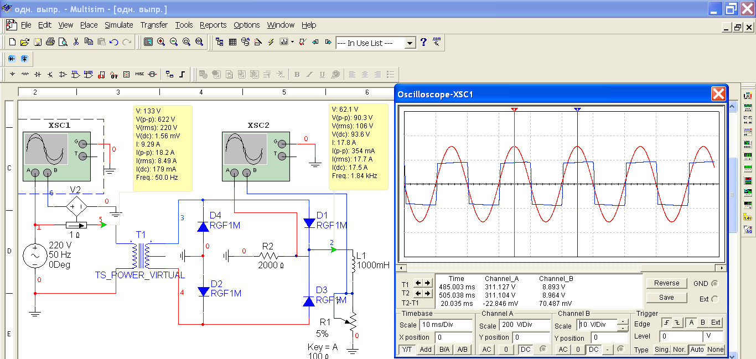Select the GND radio button in oscilloscope
Viewport: 756px width, 359px height.
tap(714, 284)
